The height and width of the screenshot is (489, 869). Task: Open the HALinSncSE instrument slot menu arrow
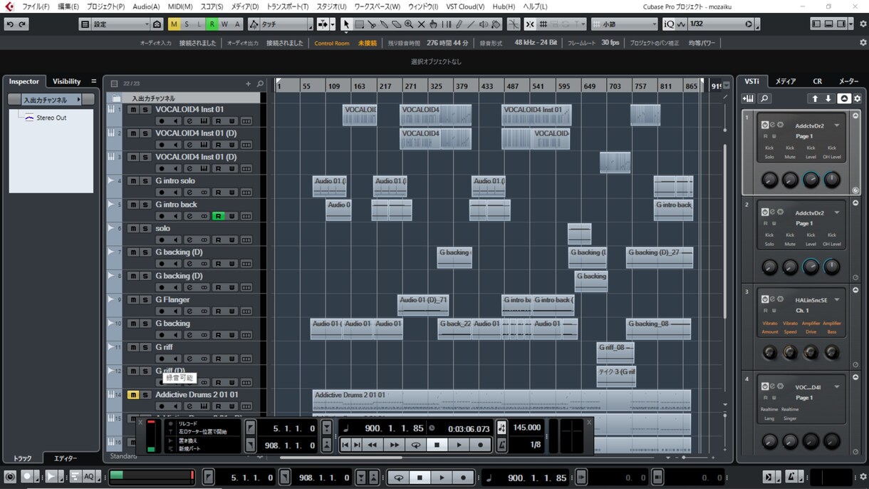837,300
